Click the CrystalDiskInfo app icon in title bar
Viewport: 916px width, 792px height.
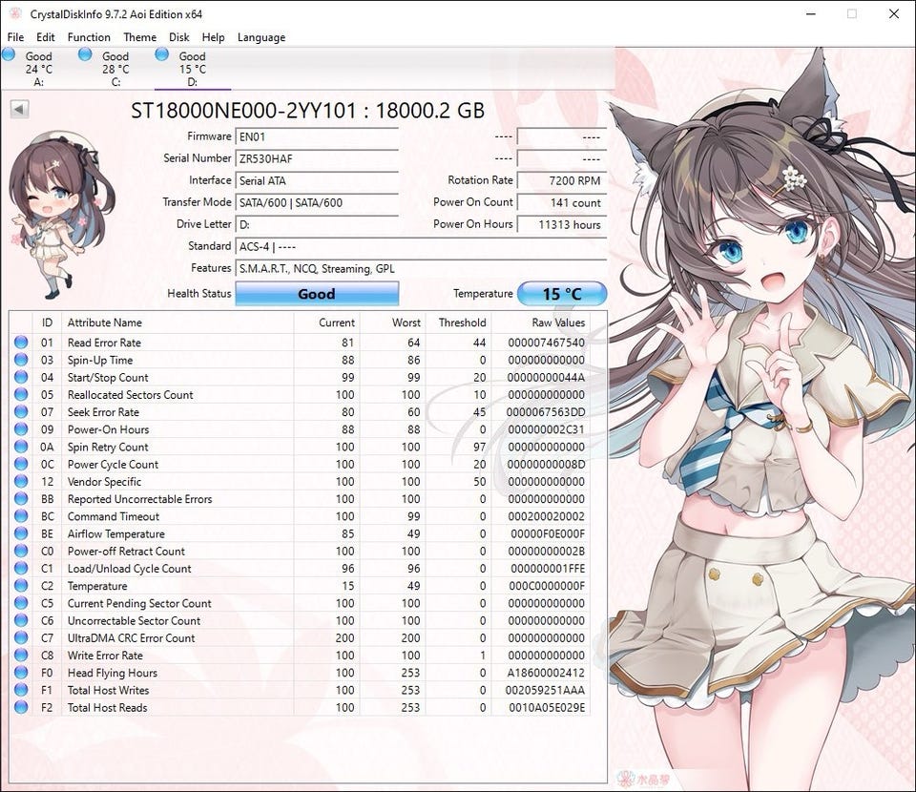click(13, 14)
